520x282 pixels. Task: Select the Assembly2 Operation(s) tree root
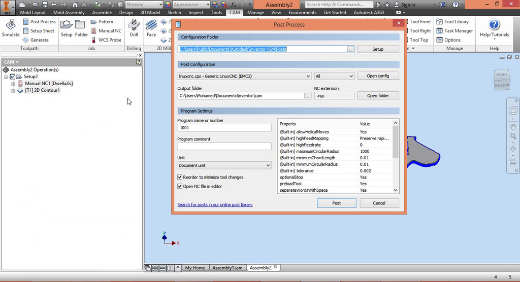[34, 69]
